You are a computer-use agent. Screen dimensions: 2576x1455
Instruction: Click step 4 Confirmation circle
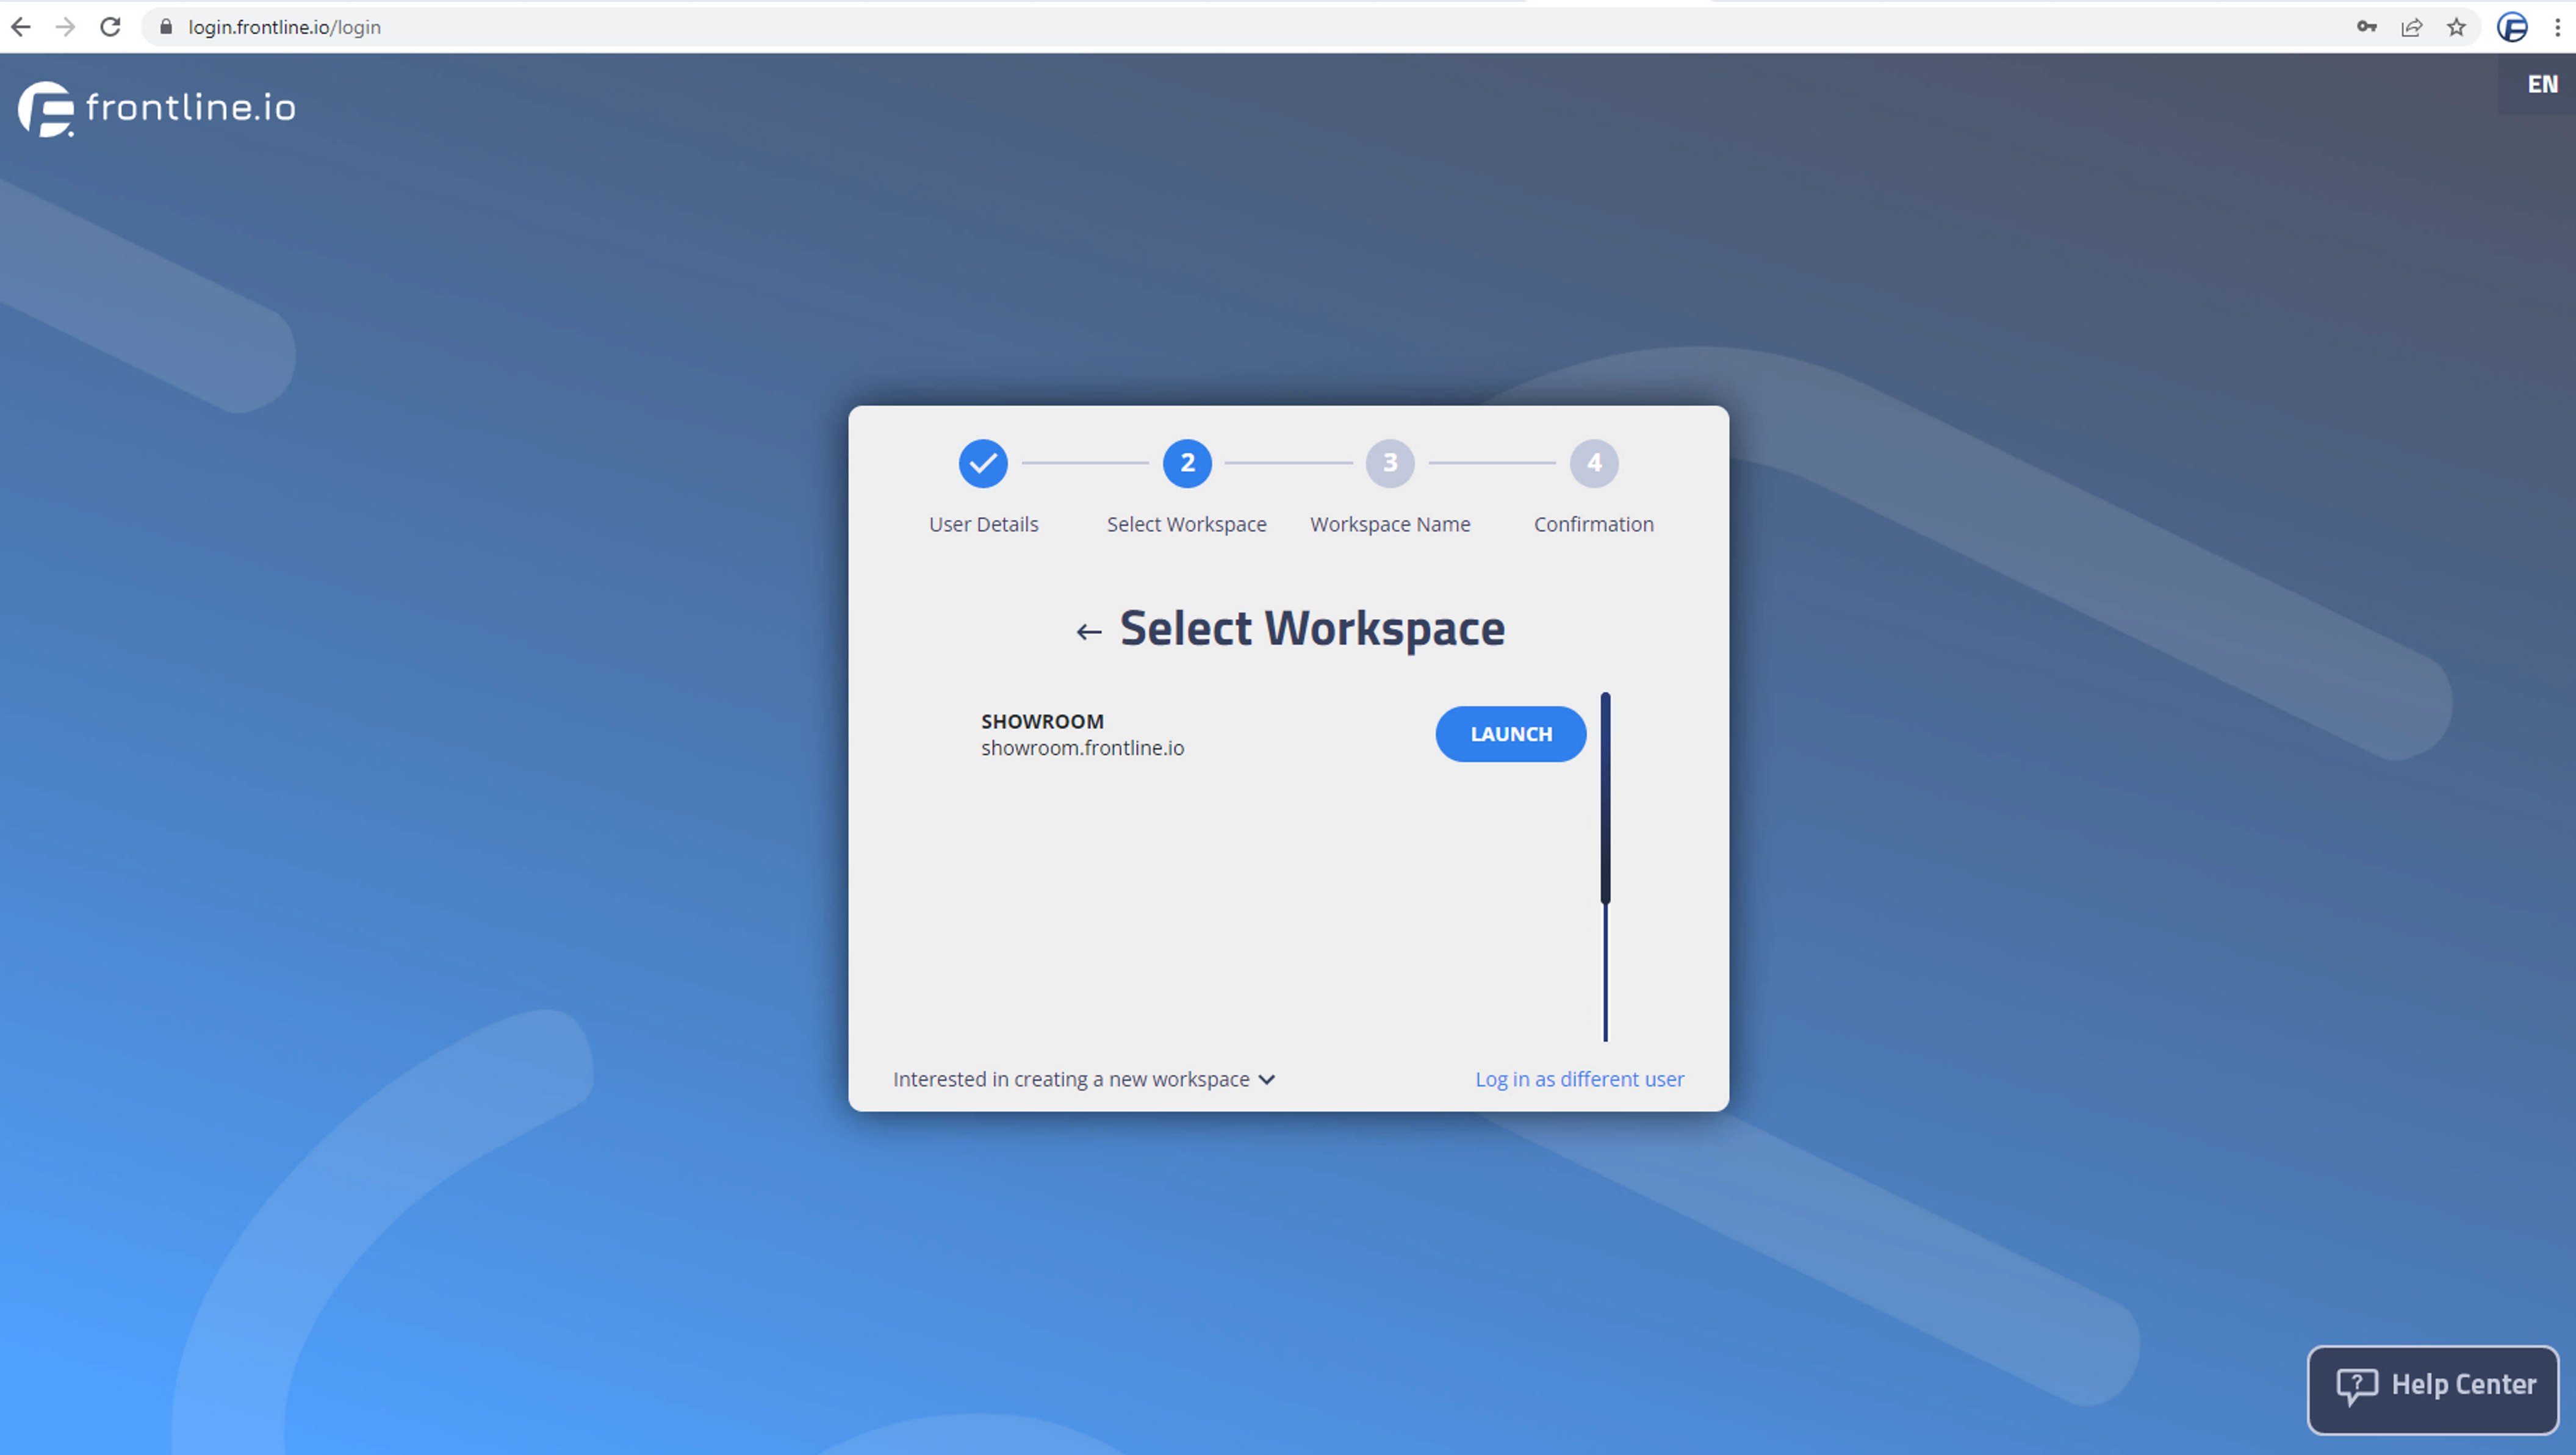point(1594,463)
